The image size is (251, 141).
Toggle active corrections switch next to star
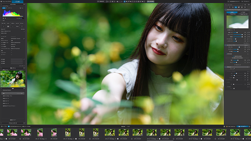248,5
